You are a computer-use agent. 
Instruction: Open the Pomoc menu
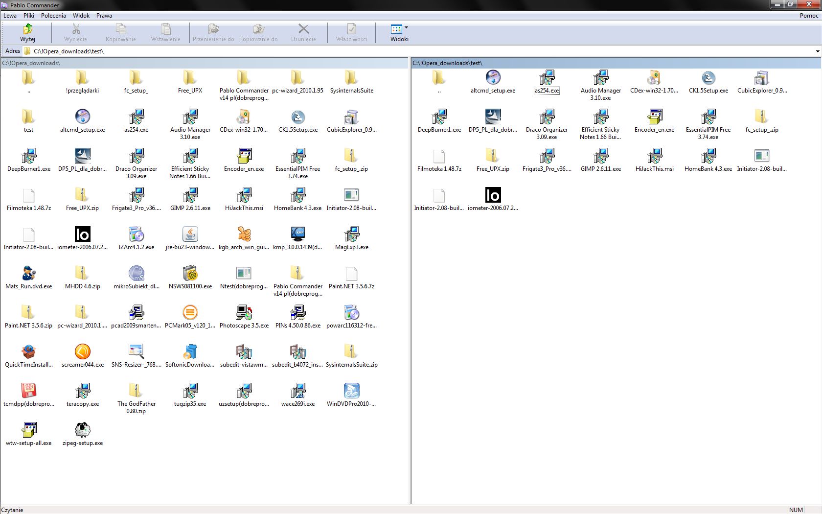(x=809, y=16)
